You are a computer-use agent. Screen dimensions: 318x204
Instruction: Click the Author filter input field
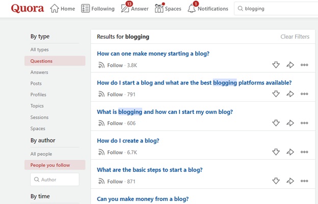(55, 180)
